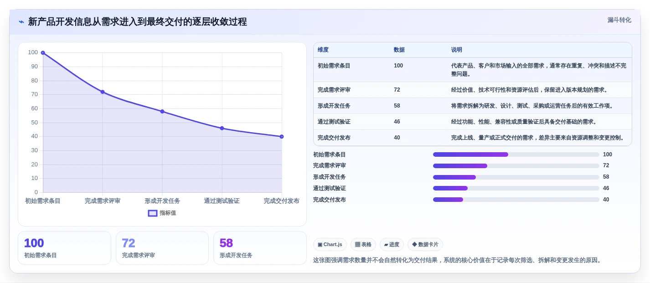Toggle the 指标值 legend swatch
This screenshot has height=283, width=650.
point(153,213)
